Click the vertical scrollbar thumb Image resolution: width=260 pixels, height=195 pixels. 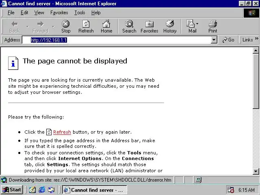[x=256, y=81]
